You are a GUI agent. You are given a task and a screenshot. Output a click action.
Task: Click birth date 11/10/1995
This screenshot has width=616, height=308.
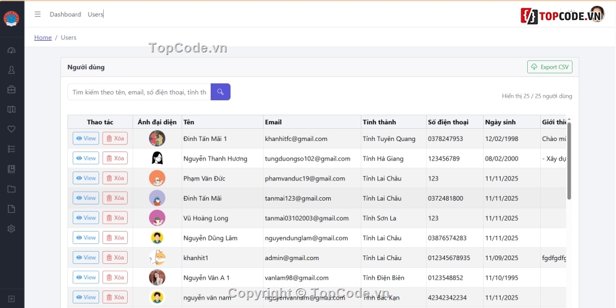click(x=502, y=278)
